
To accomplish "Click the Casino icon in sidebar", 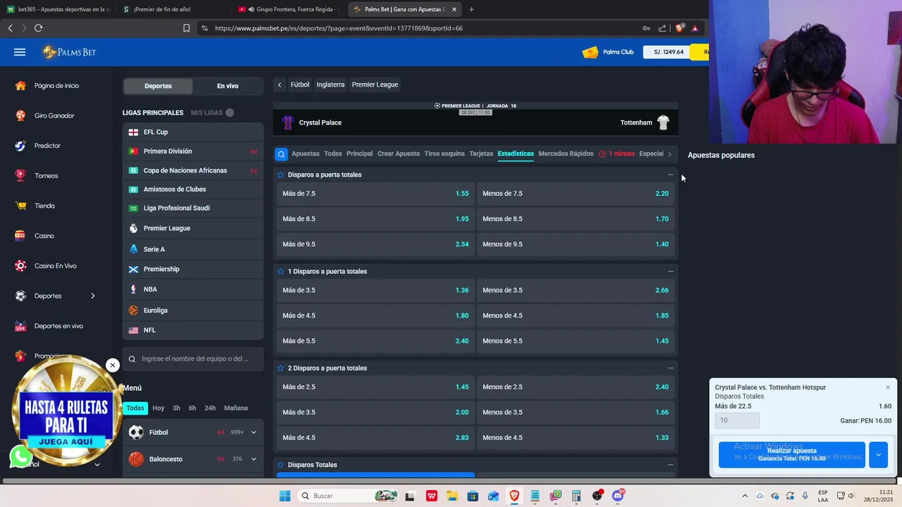I will pos(20,236).
